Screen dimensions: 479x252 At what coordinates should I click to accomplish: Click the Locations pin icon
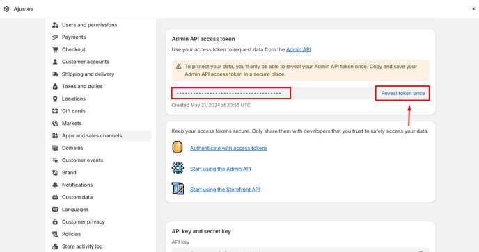[55, 99]
